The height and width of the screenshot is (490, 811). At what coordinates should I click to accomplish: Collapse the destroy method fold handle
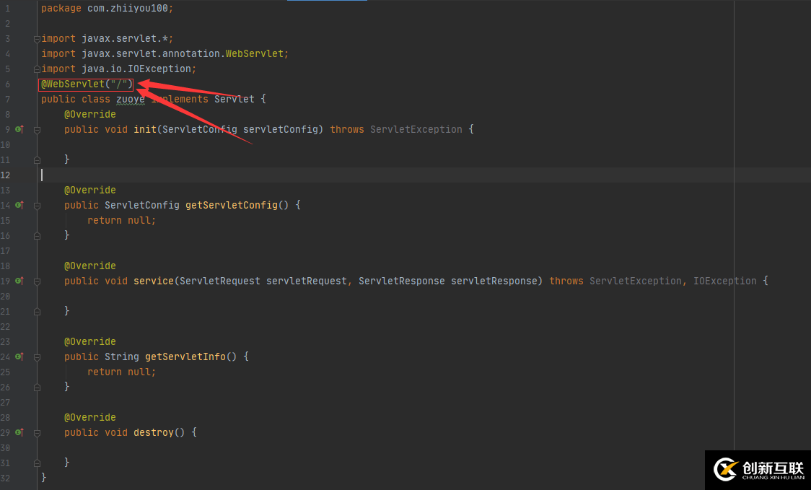tap(37, 433)
